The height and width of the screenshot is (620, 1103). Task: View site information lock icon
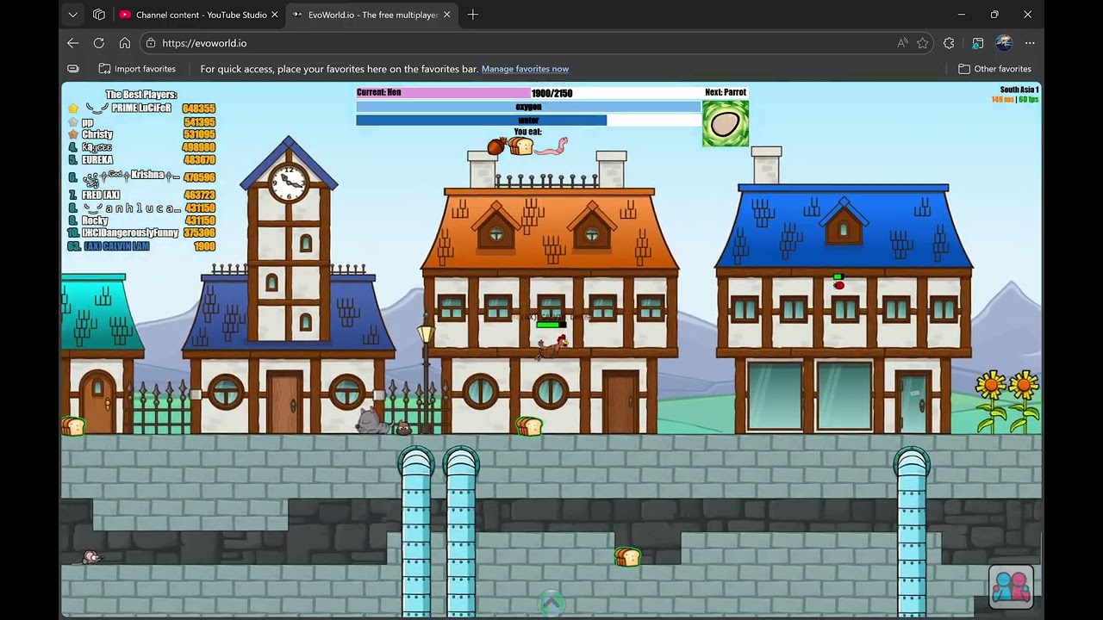click(x=151, y=43)
